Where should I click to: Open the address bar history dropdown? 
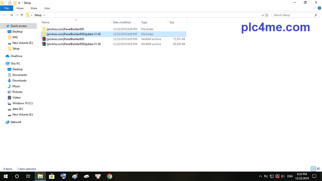click(263, 15)
